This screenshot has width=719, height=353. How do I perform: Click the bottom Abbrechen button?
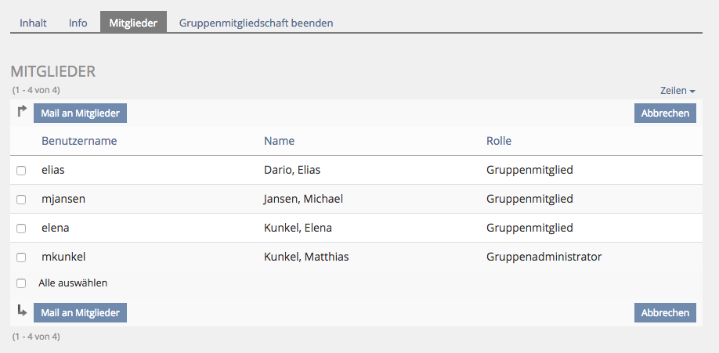click(665, 313)
